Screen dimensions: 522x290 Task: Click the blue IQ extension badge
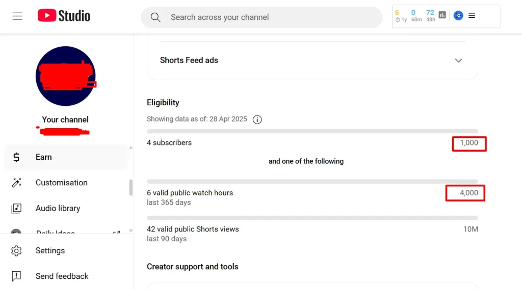pos(458,15)
